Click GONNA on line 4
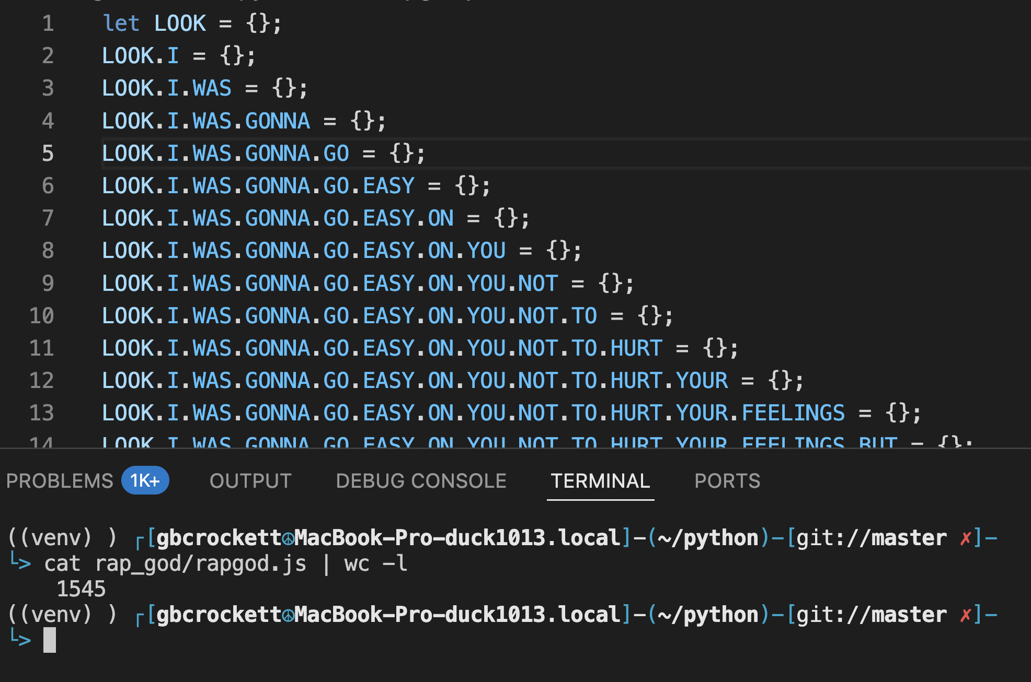Viewport: 1031px width, 682px height. pyautogui.click(x=277, y=121)
